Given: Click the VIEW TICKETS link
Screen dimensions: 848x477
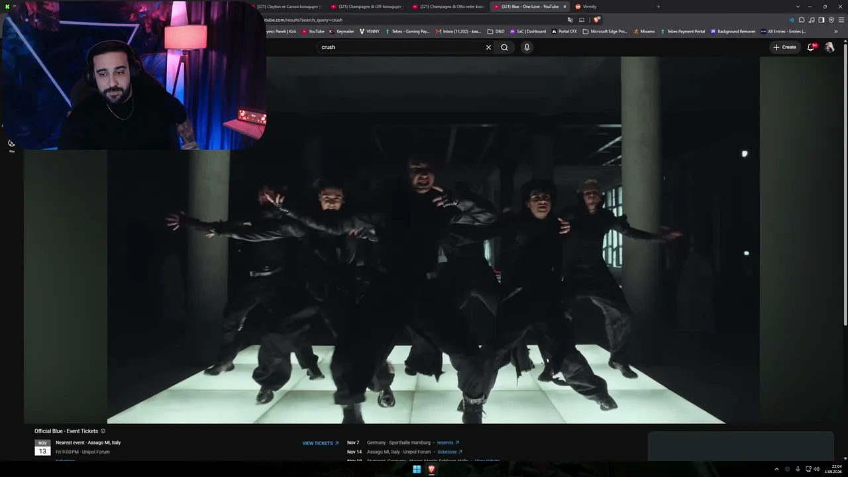Looking at the screenshot, I should [320, 443].
